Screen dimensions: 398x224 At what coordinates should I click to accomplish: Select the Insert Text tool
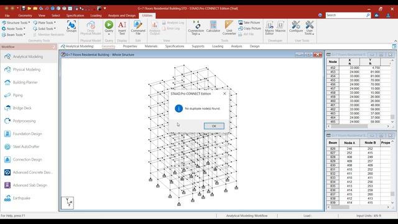(x=122, y=27)
